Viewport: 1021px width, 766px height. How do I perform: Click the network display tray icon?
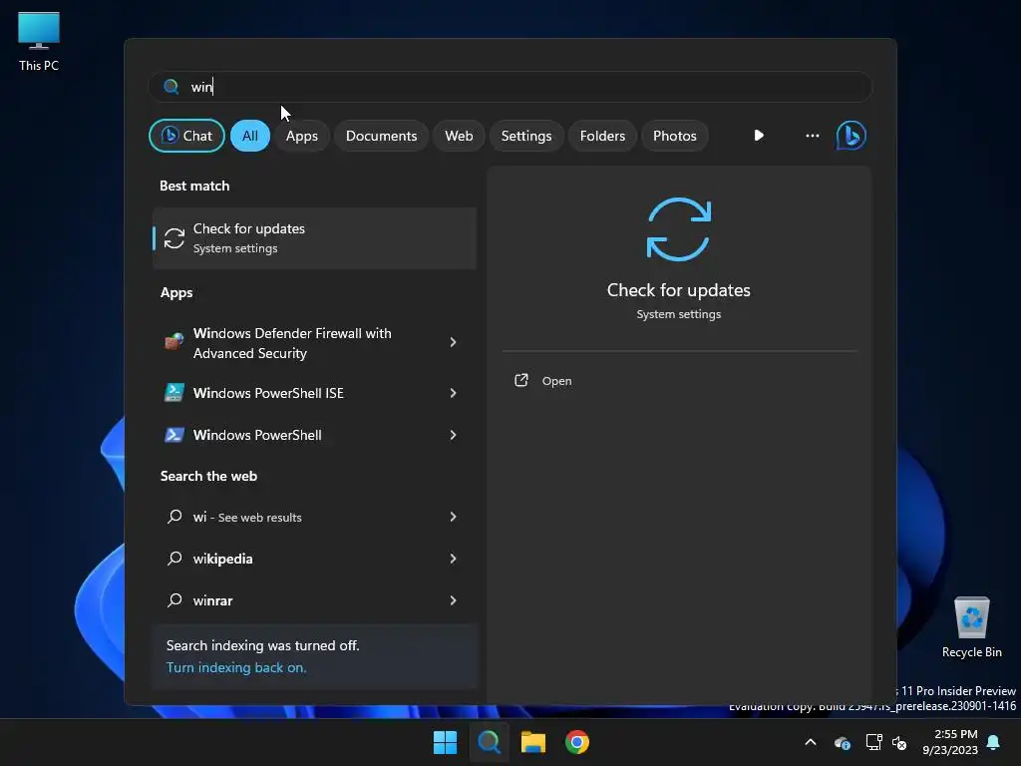(873, 742)
